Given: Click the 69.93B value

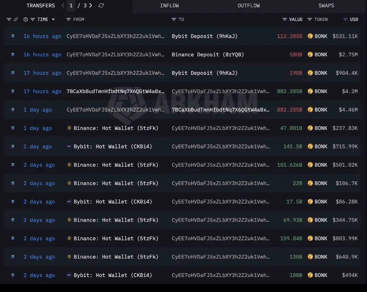Looking at the screenshot, I should 293,220.
